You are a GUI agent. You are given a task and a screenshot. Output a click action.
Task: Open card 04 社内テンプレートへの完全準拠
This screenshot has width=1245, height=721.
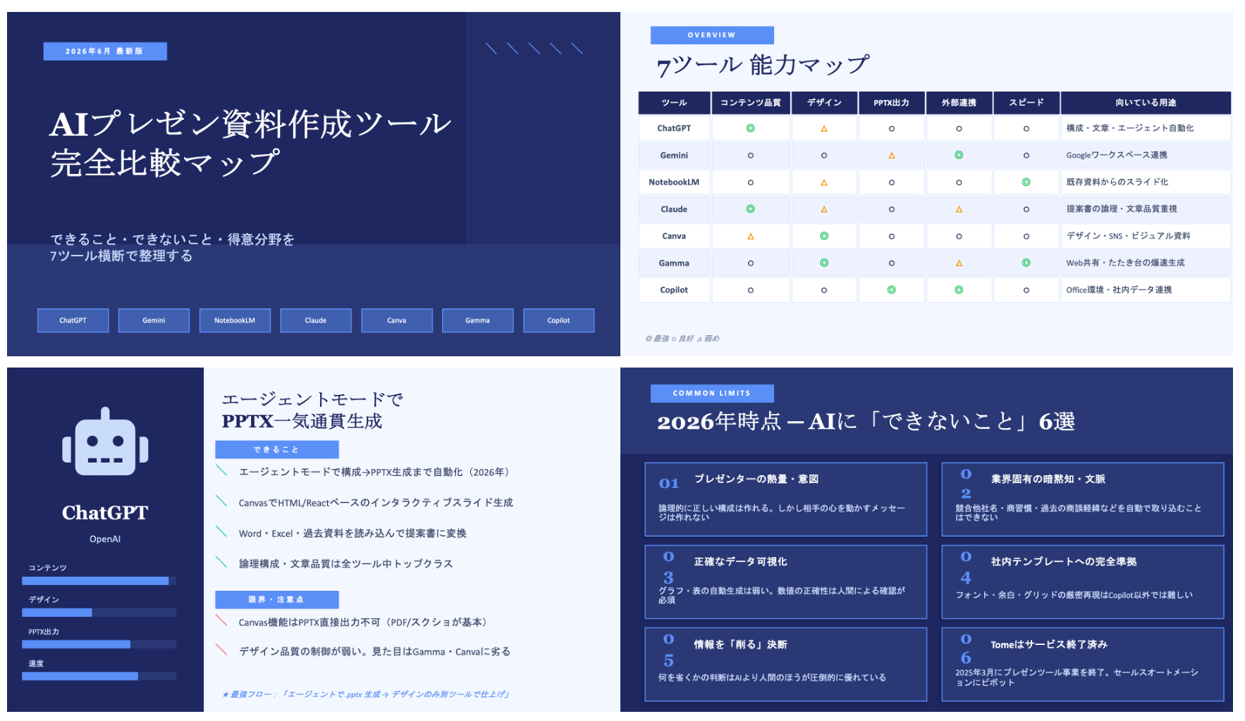pos(1082,582)
